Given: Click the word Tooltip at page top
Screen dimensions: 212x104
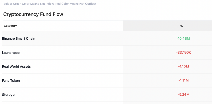Looking at the screenshot, I should tap(7, 4).
